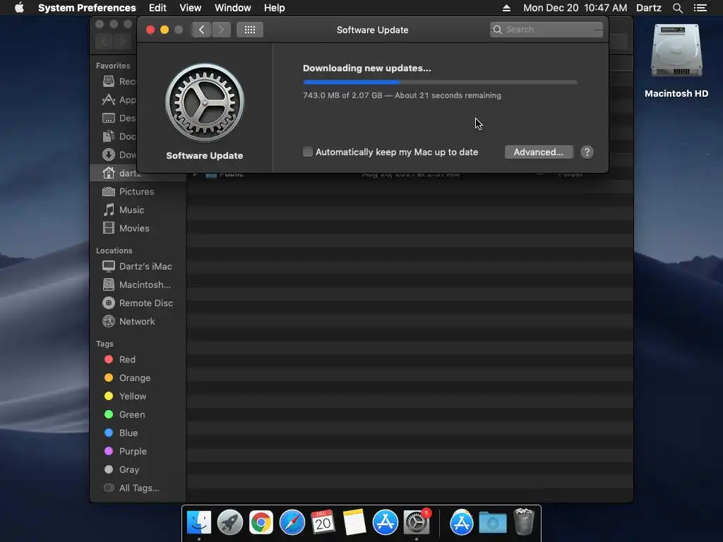The height and width of the screenshot is (542, 723).
Task: Click the Dartz user name menu
Action: (649, 8)
